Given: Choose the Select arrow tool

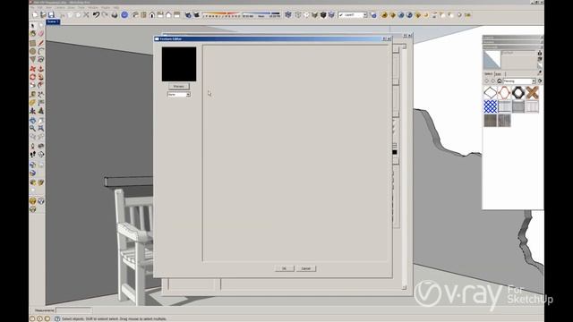Looking at the screenshot, I should pyautogui.click(x=32, y=26).
